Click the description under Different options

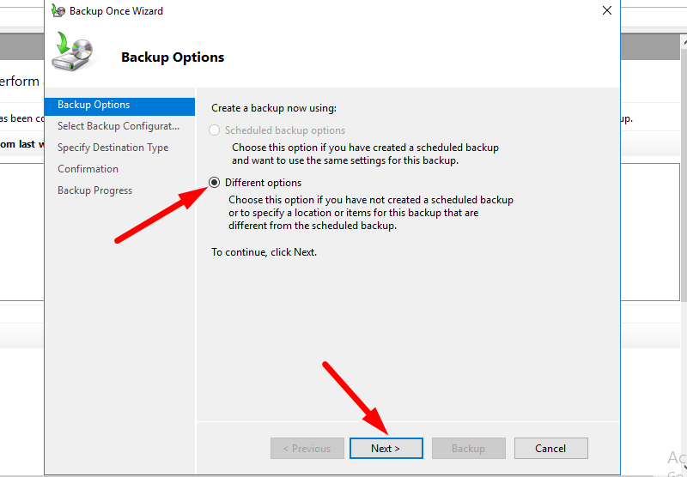370,213
